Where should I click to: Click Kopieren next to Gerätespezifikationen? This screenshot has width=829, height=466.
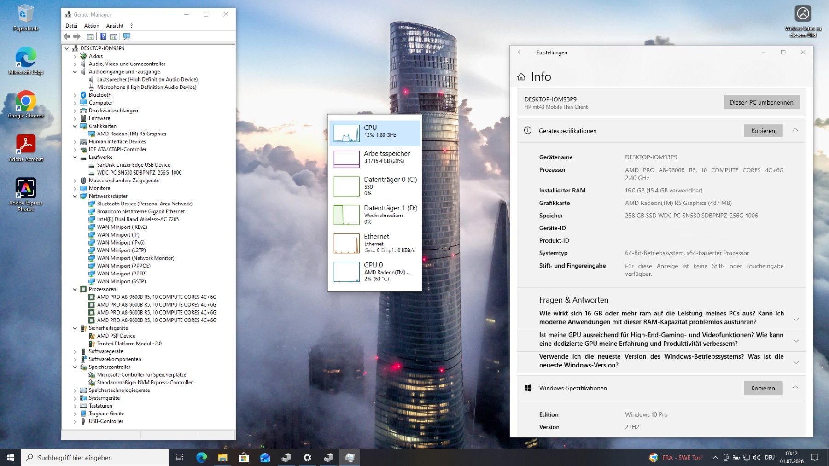(x=763, y=131)
